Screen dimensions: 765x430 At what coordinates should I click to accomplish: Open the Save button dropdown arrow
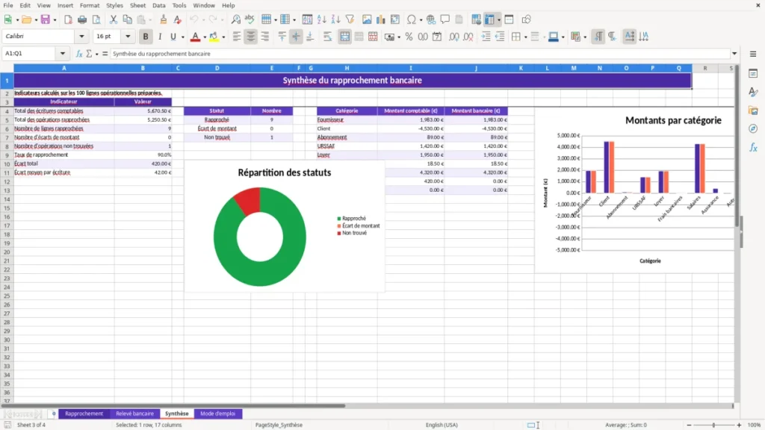coord(55,20)
